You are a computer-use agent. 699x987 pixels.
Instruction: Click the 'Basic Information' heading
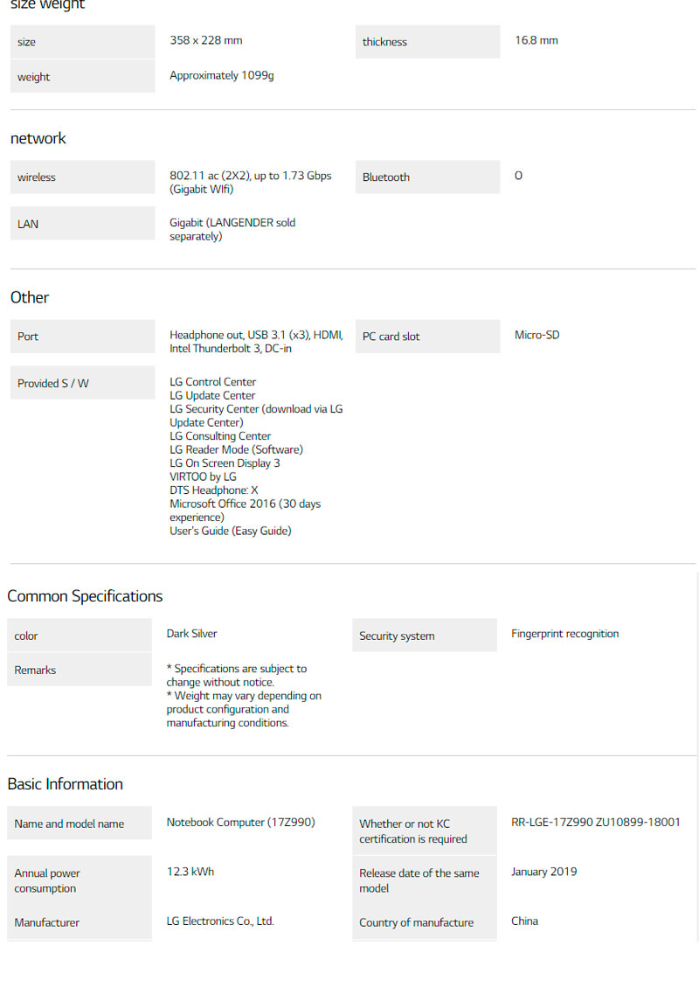tap(66, 784)
